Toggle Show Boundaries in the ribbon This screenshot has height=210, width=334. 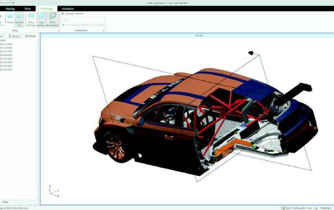point(52,20)
